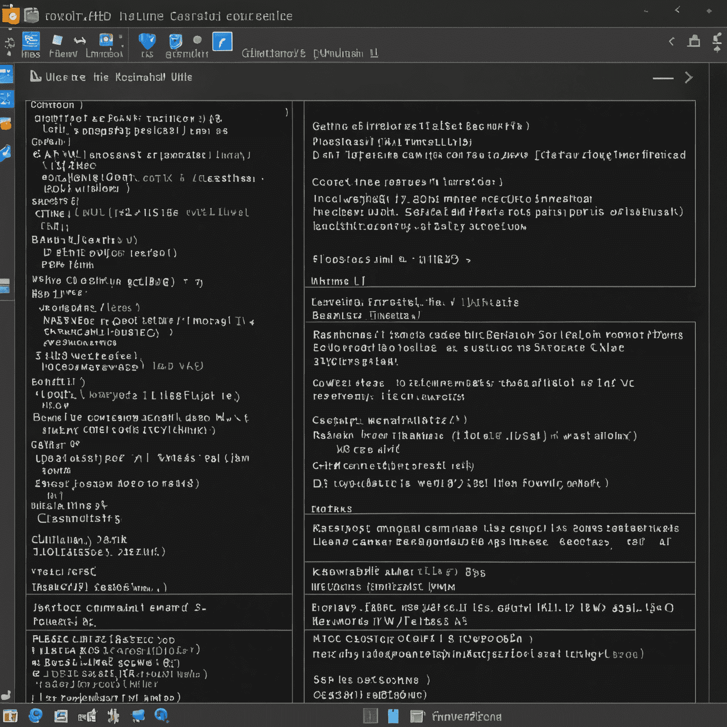Click the stamp icon at toolbar far right
Screen dimensions: 727x727
coord(718,39)
